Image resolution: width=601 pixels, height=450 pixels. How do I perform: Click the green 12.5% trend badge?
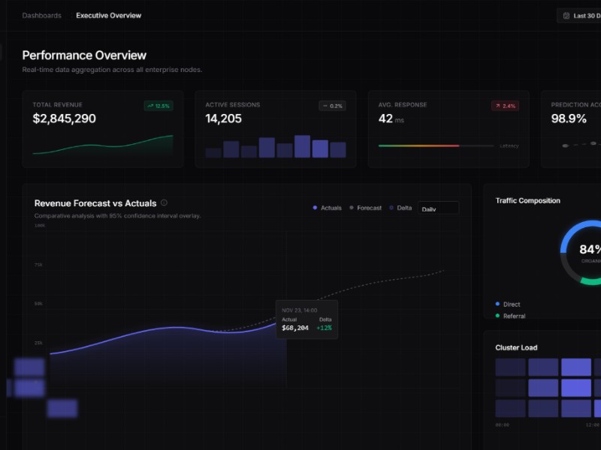159,106
